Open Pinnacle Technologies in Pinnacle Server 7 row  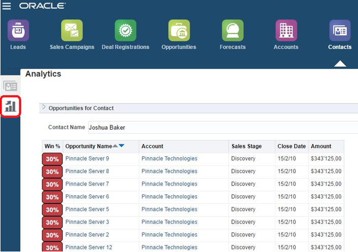click(x=169, y=184)
